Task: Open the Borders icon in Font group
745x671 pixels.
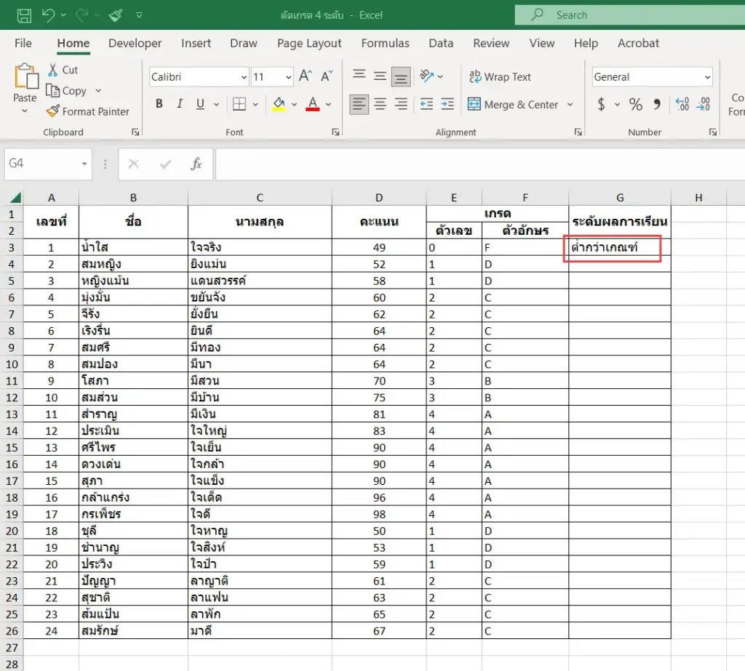Action: (239, 104)
